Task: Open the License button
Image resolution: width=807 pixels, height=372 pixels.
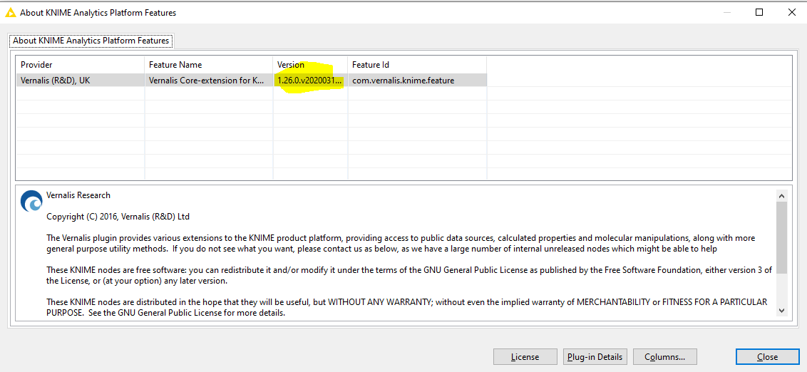Action: click(525, 356)
